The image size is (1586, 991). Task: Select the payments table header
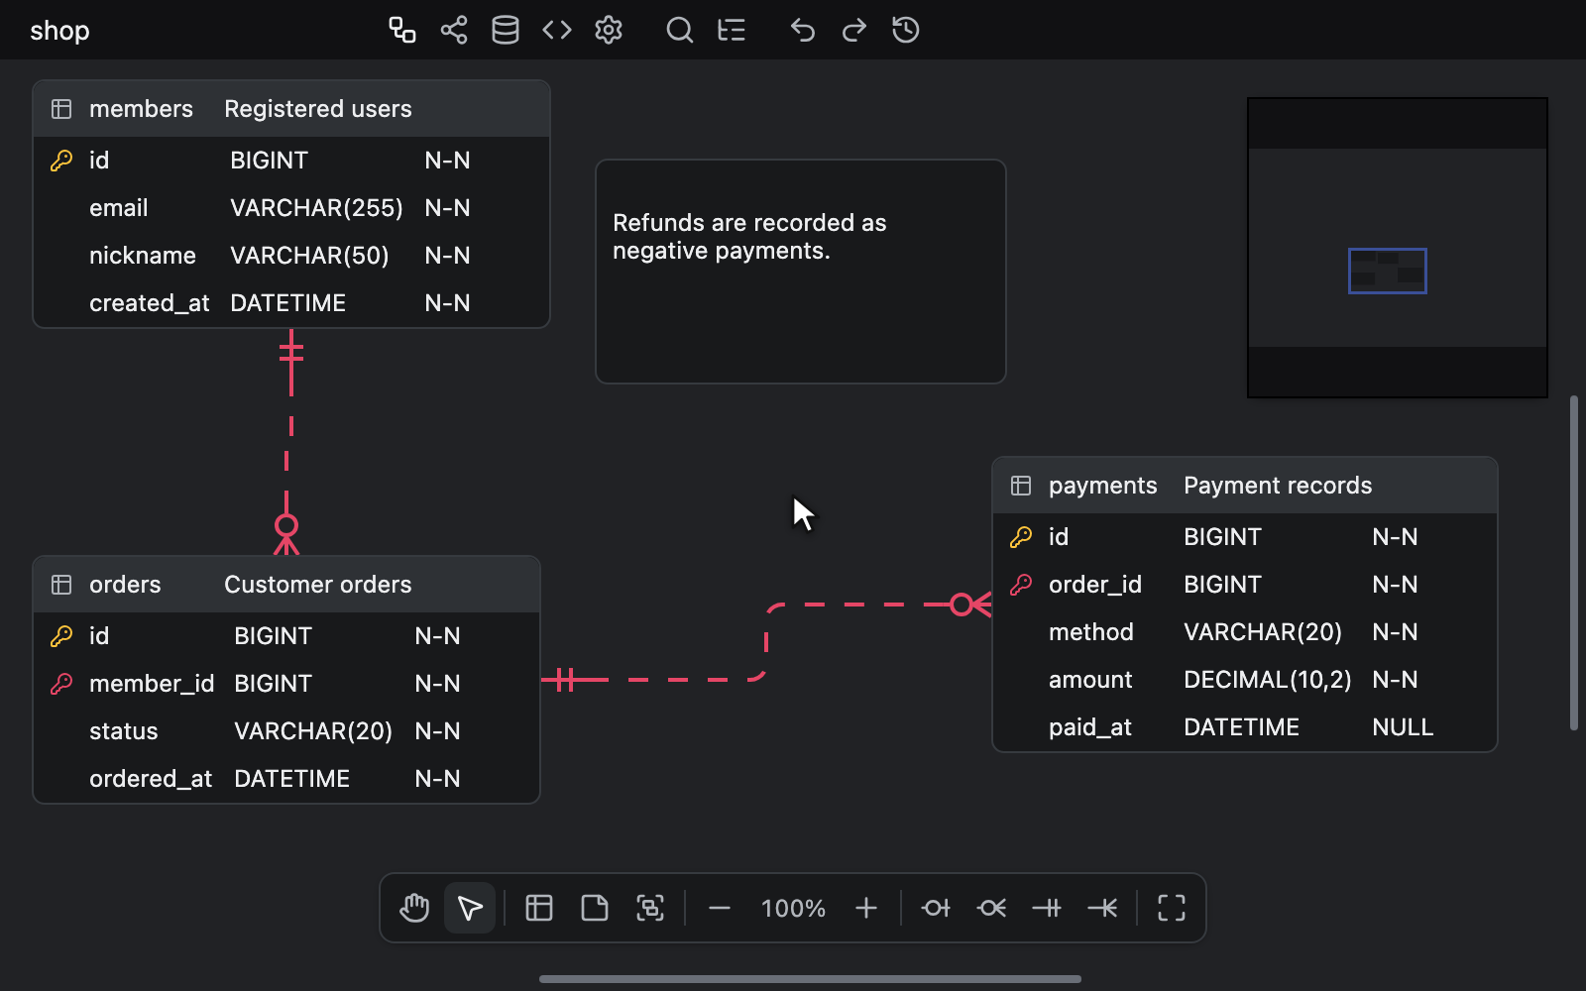coord(1245,486)
